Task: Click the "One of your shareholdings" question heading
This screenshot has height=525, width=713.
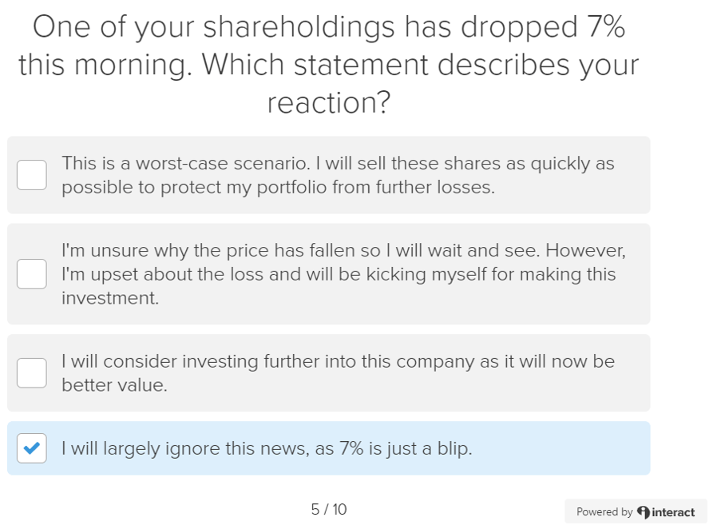Action: [x=329, y=27]
